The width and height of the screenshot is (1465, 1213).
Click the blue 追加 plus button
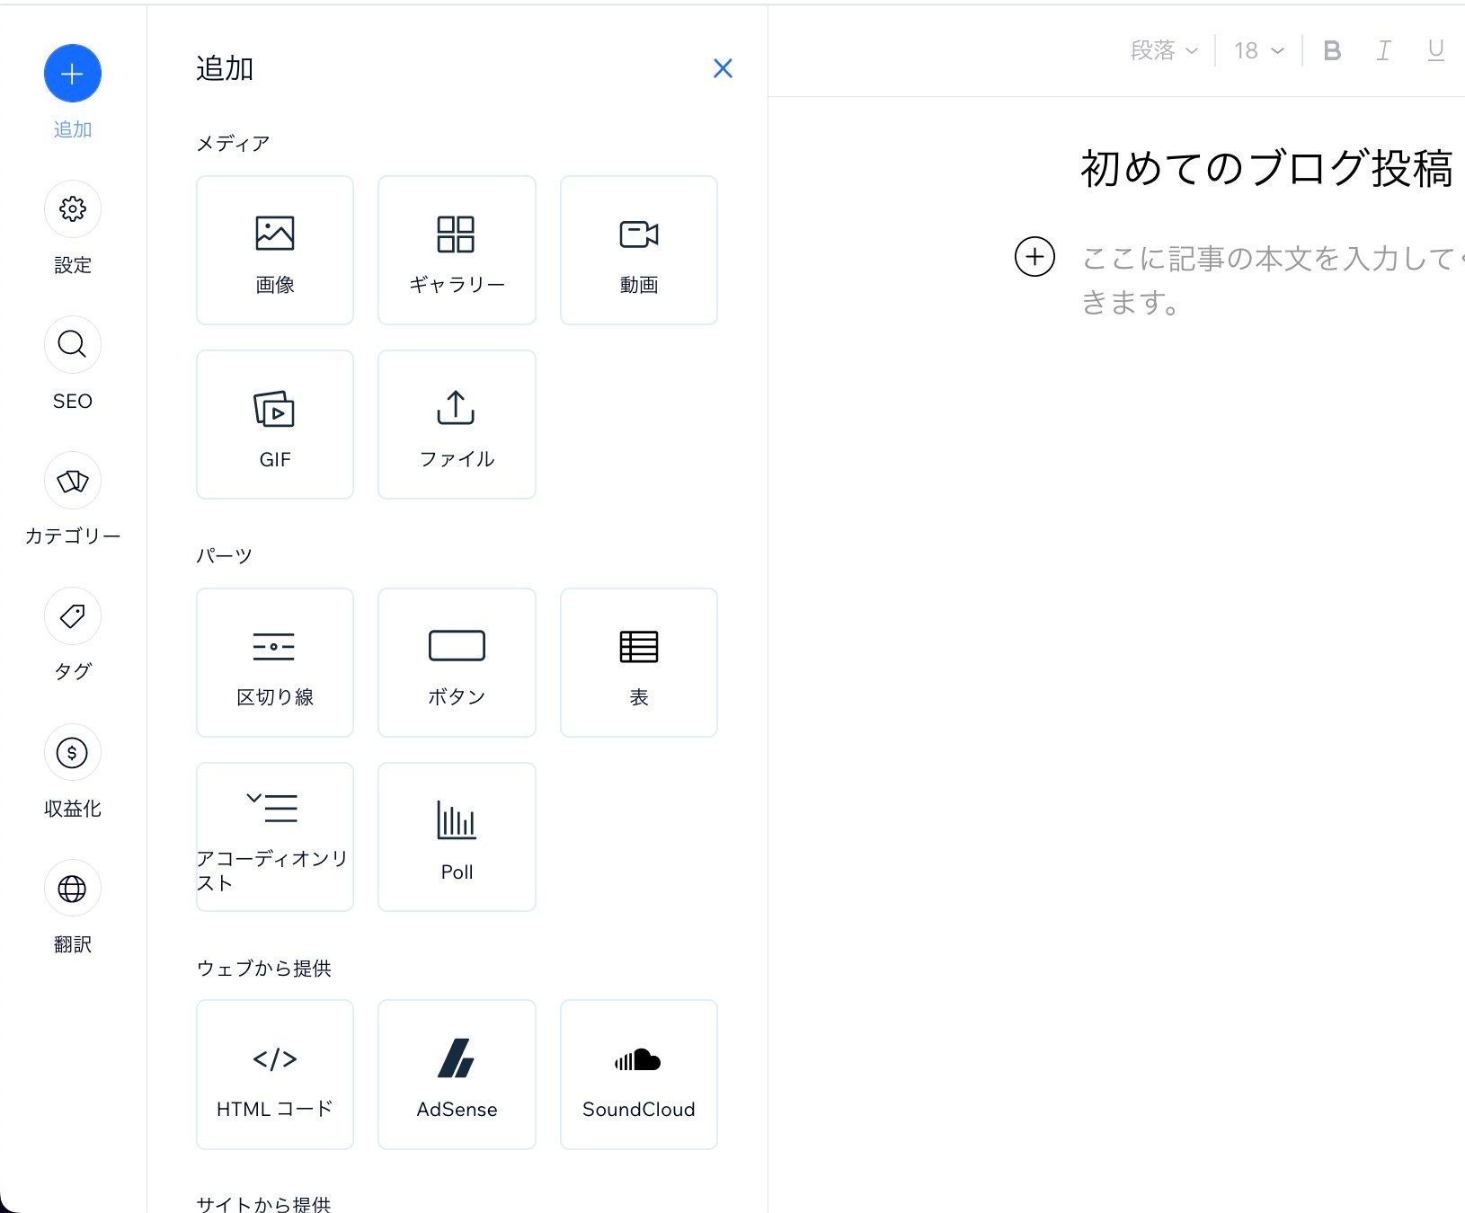[x=73, y=73]
